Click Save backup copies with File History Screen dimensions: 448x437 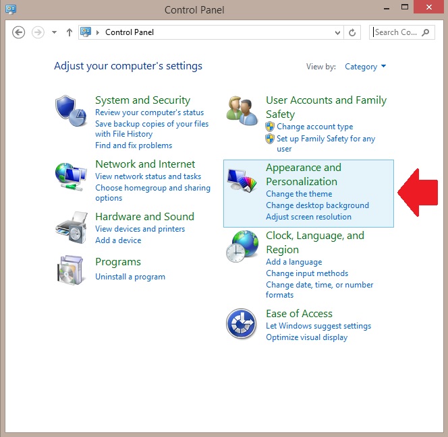152,129
